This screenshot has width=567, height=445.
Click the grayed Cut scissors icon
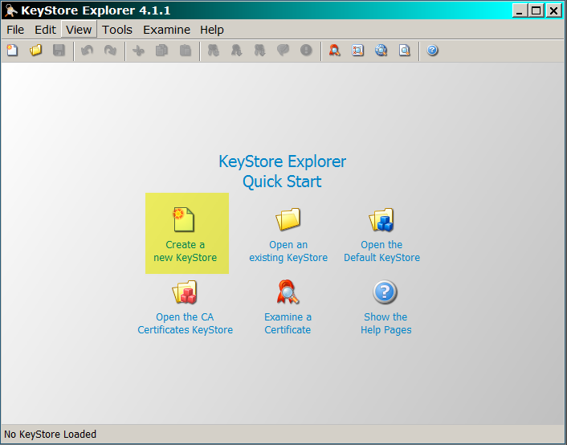(138, 51)
